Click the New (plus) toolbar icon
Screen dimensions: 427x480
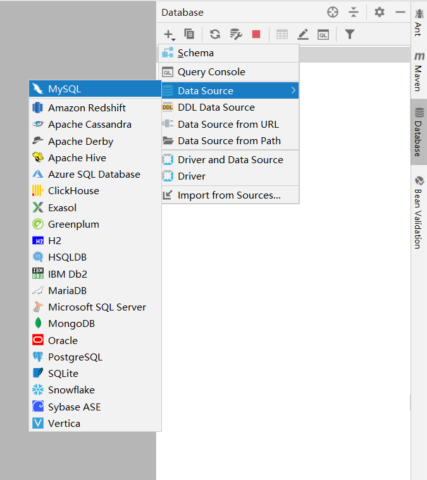169,34
